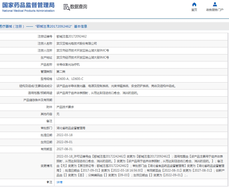Image resolution: width=229 pixels, height=187 pixels.
Task: Open 政务服务门户 text link
Action: click(215, 10)
